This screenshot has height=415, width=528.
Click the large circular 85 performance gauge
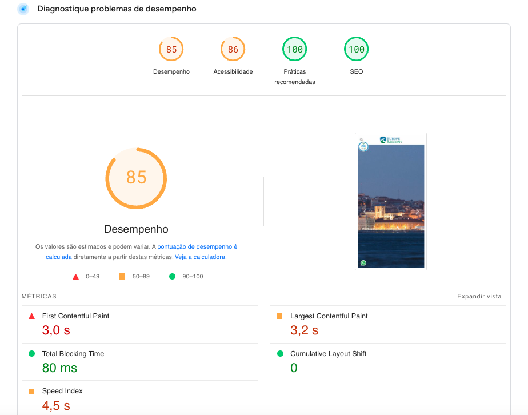coord(136,178)
